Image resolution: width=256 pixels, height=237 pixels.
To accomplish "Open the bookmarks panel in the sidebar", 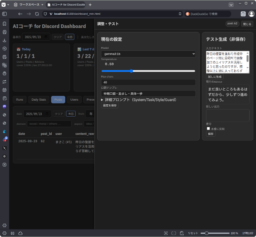I will point(4,24).
